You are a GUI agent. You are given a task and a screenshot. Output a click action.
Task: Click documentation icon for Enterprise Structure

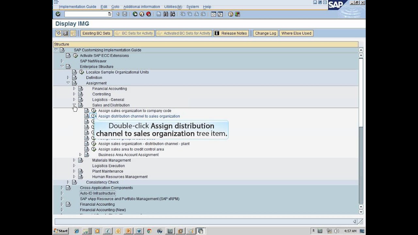click(x=68, y=67)
